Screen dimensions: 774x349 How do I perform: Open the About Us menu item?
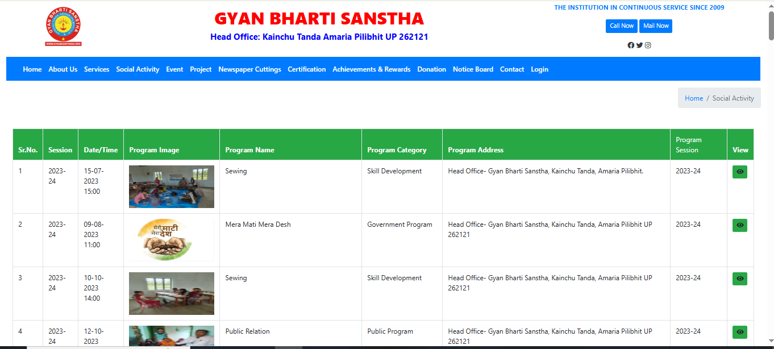point(63,69)
